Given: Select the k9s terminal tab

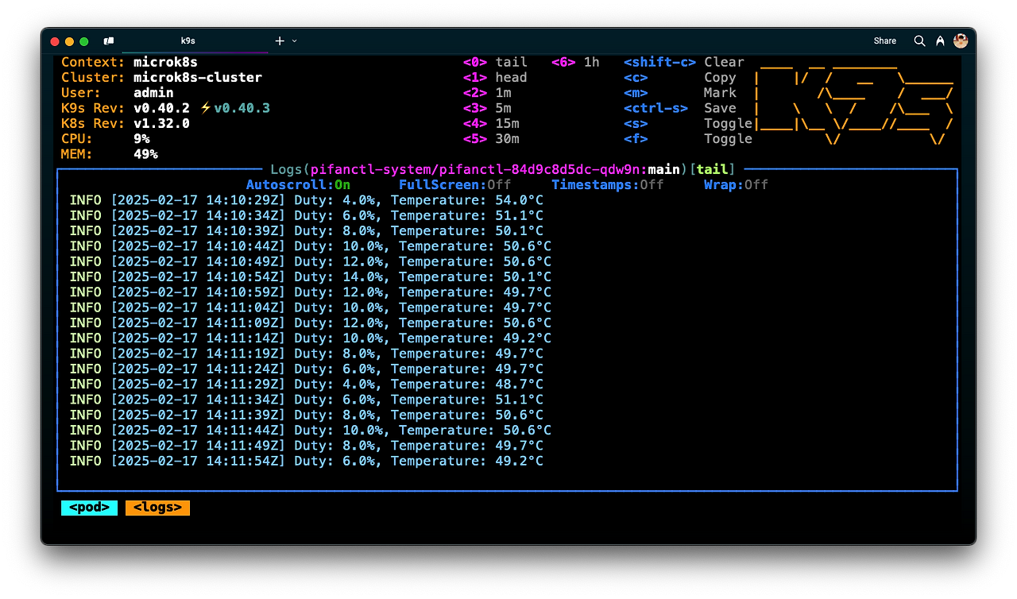Looking at the screenshot, I should 188,41.
